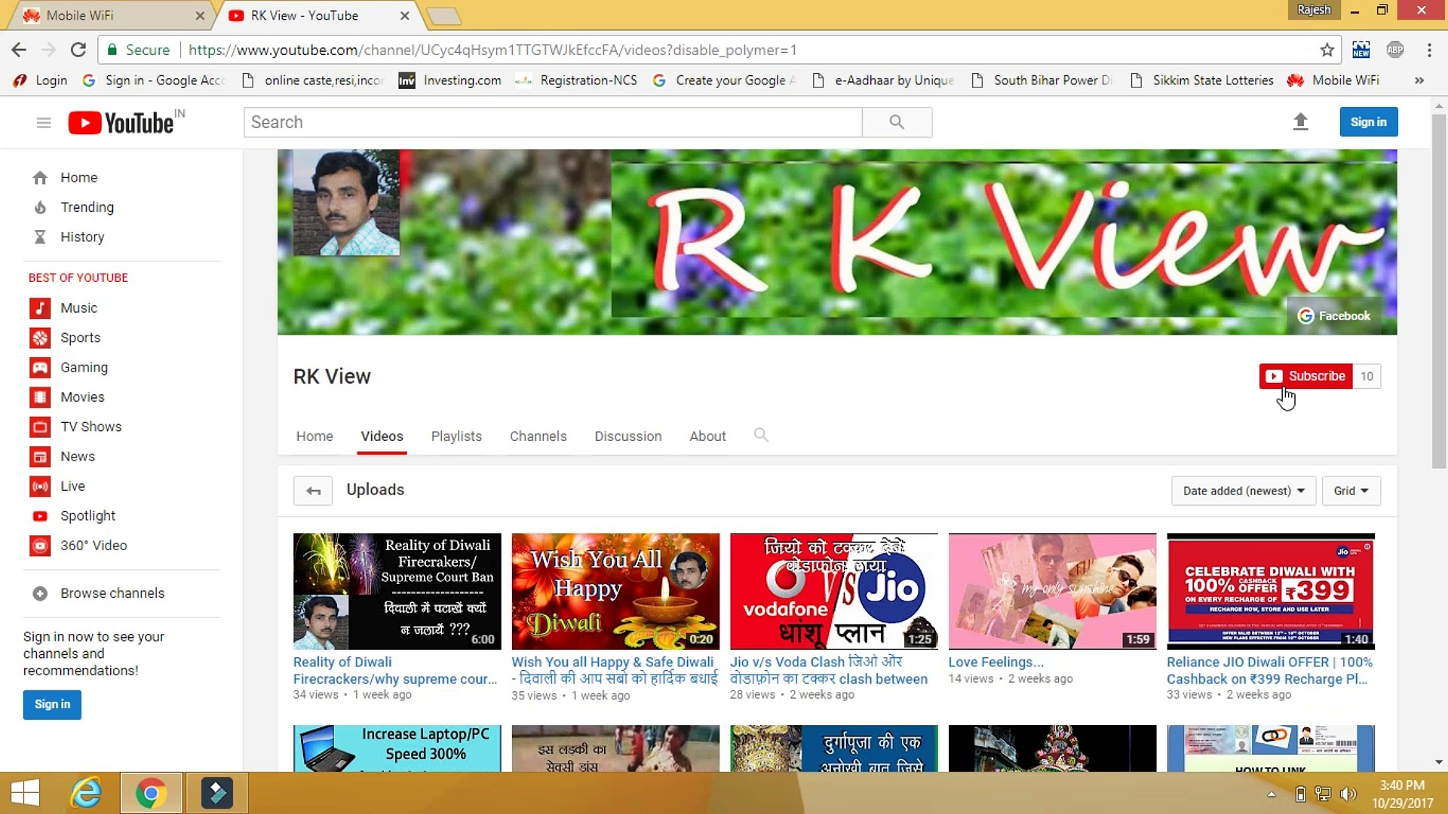Screen dimensions: 1448x814
Task: Click the YouTube logo
Action: 121,123
